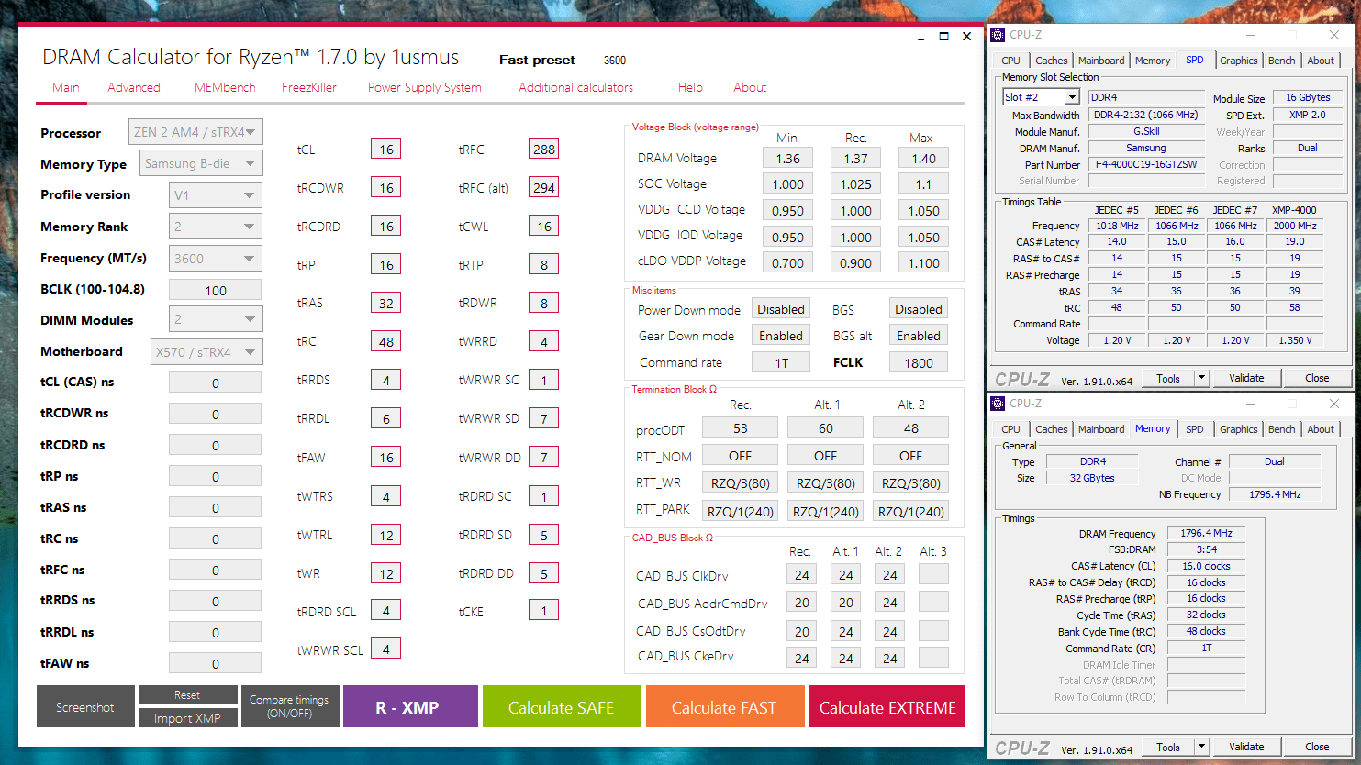
Task: Toggle Compare timings (ON/OFF)
Action: point(290,707)
